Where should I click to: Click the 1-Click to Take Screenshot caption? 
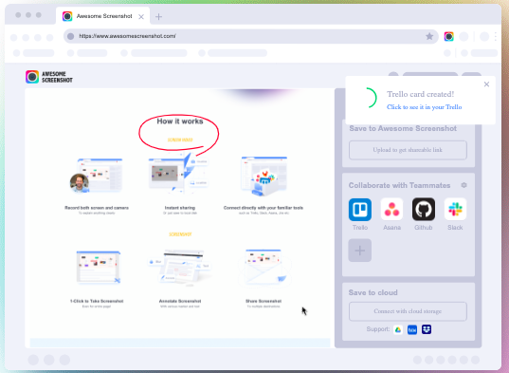(97, 301)
